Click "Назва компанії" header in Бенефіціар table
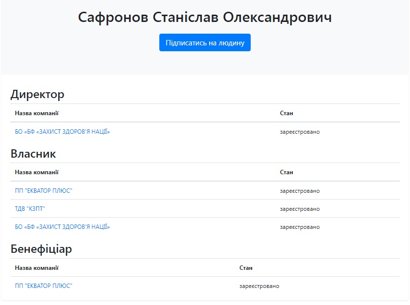The image size is (410, 305). (37, 268)
